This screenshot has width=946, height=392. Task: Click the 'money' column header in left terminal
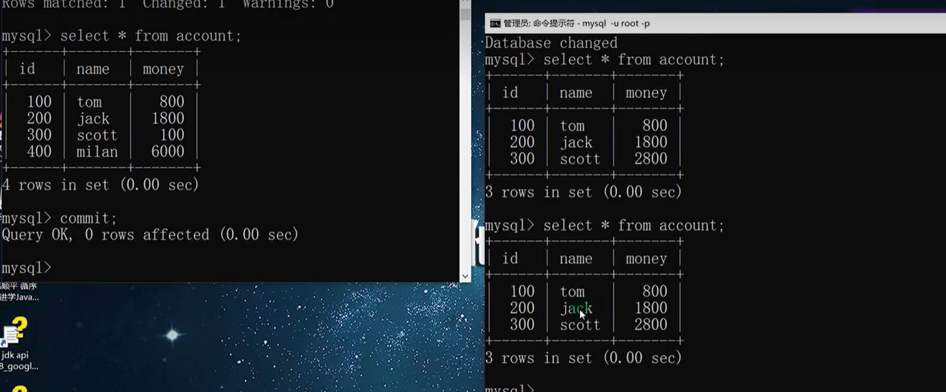click(x=163, y=69)
